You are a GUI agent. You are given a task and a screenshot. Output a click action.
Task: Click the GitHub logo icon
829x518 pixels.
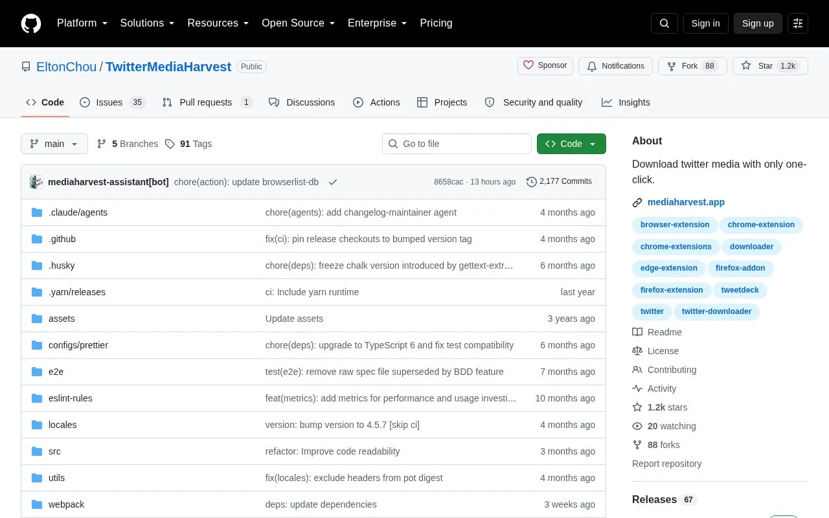tap(31, 23)
